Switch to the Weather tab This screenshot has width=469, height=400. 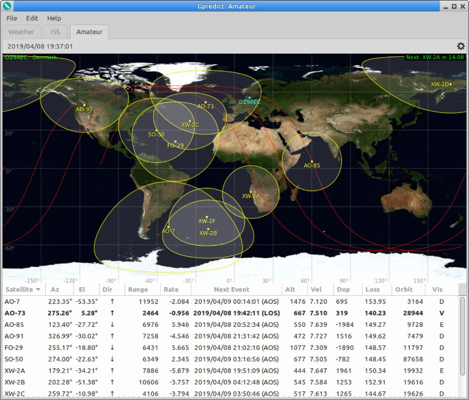[21, 32]
